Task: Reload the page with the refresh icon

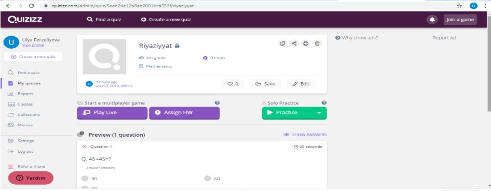Action: point(31,6)
